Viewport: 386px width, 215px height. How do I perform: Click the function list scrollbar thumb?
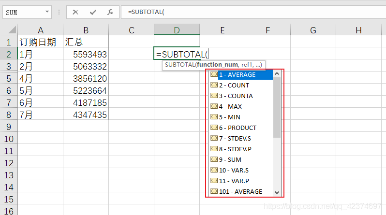coord(277,107)
